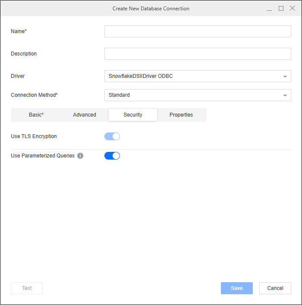Focus the Name input field
The image size is (302, 305).
coord(198,31)
